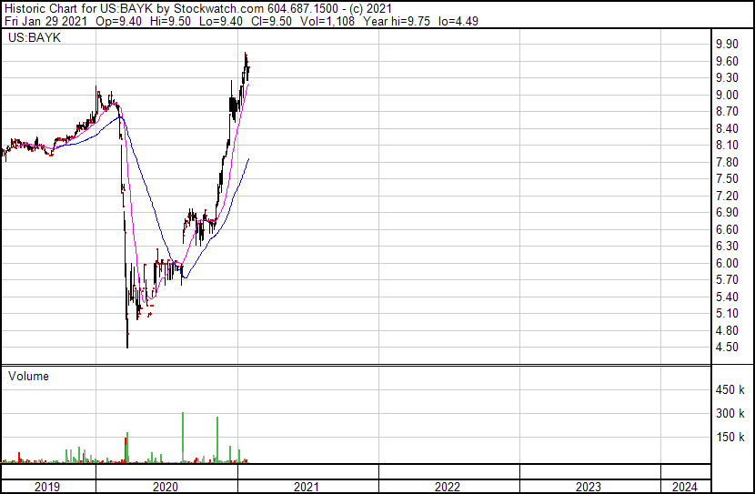
Task: Select the 2022 year label on timeline
Action: pyautogui.click(x=448, y=487)
